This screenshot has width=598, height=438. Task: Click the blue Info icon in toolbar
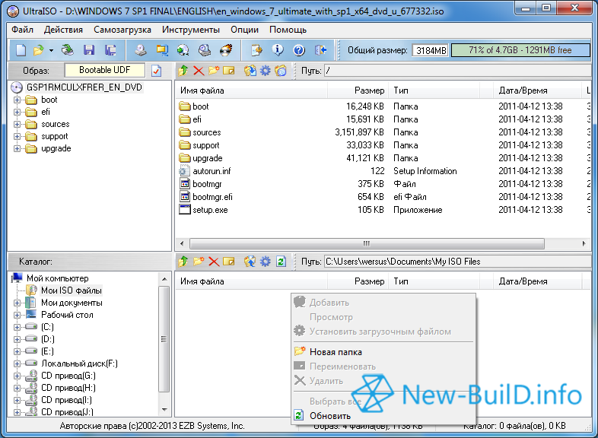coord(278,50)
